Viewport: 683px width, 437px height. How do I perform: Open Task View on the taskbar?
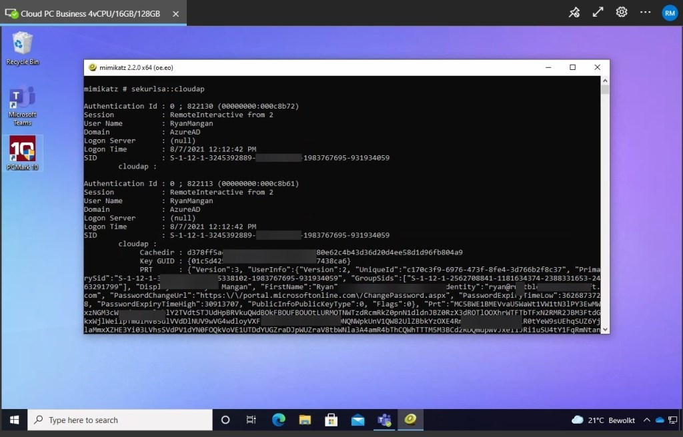tap(251, 420)
